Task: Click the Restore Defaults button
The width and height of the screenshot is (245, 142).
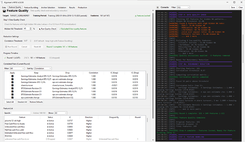Action: (36, 102)
